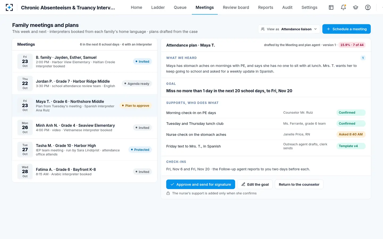
Task: Open Minh Anh N. meeting row
Action: [85, 127]
